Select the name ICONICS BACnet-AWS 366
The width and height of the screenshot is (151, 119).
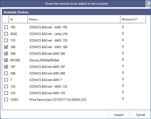pos(47,53)
